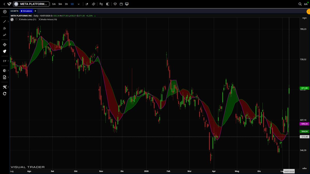Click the Nov label on time axis
Image resolution: width=310 pixels, height=174 pixels.
pyautogui.click(x=101, y=171)
